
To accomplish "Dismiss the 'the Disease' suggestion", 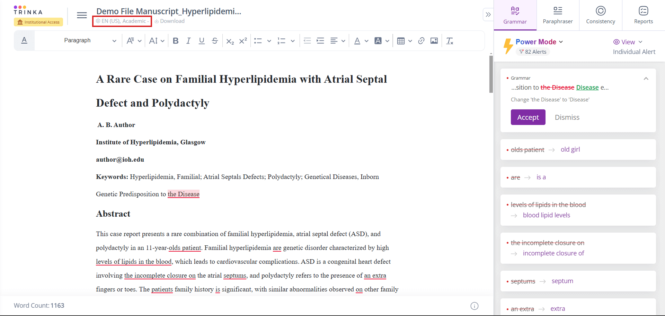I will click(567, 117).
